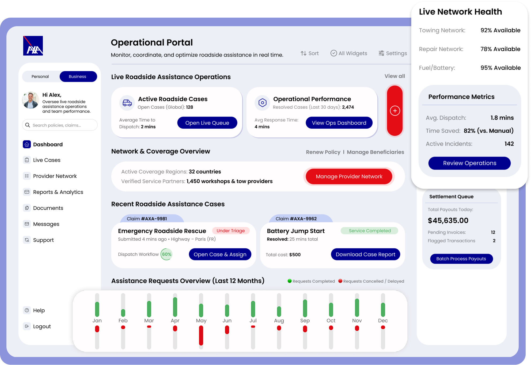Open Help from the sidebar
Image resolution: width=531 pixels, height=365 pixels.
[39, 310]
